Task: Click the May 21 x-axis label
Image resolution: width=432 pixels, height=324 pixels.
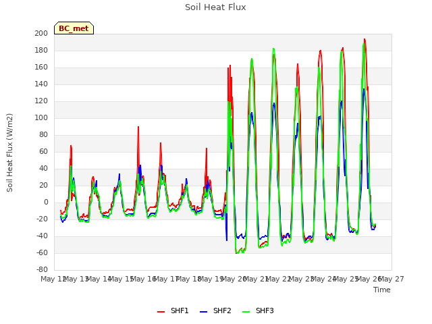Action: (256, 279)
